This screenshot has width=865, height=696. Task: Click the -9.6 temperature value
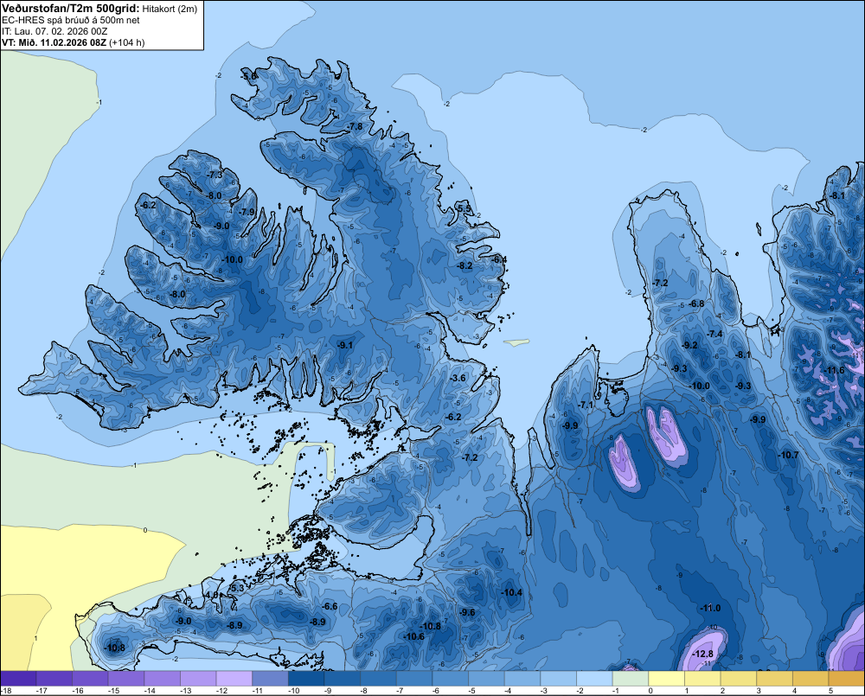coord(467,612)
